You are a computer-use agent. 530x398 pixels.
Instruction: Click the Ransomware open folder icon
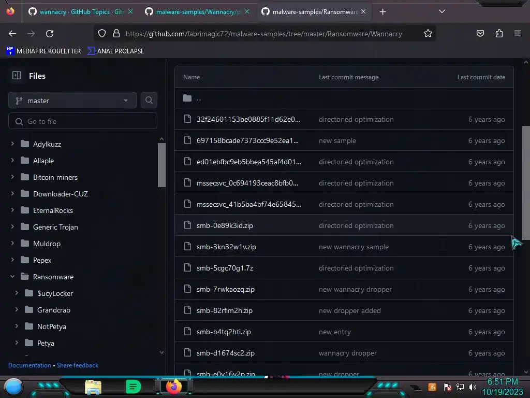click(25, 277)
